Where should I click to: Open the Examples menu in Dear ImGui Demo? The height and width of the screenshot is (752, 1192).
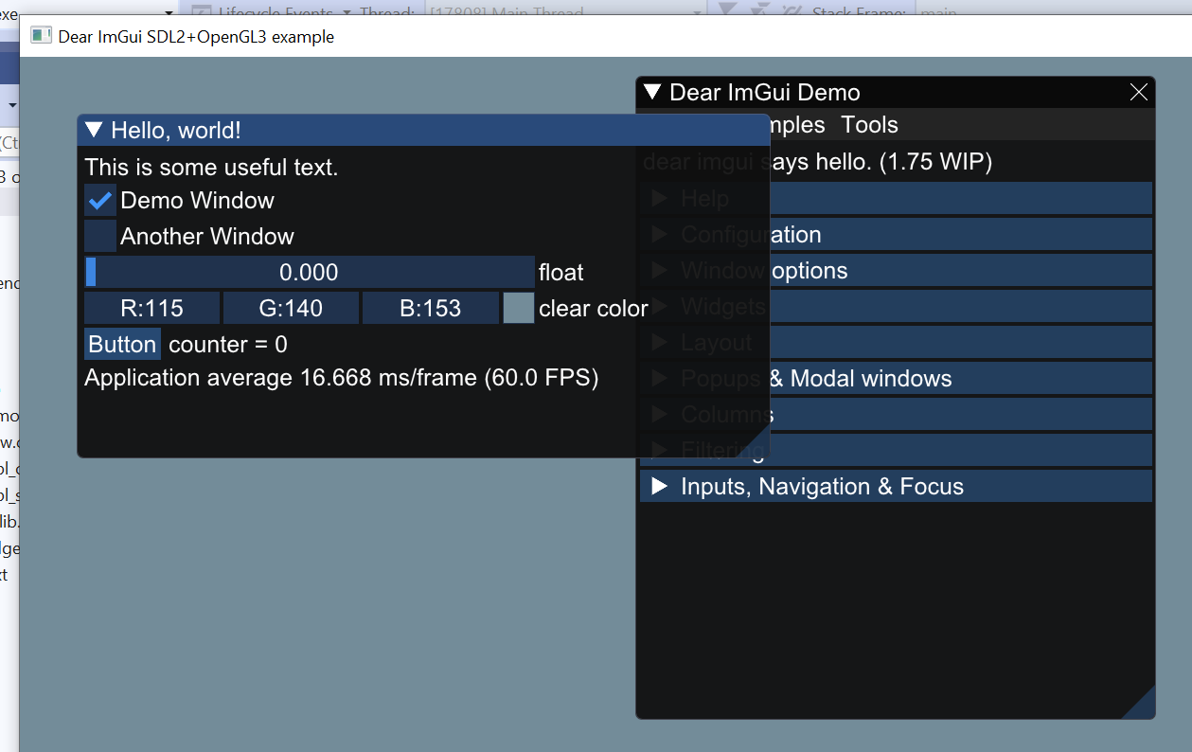[x=798, y=125]
